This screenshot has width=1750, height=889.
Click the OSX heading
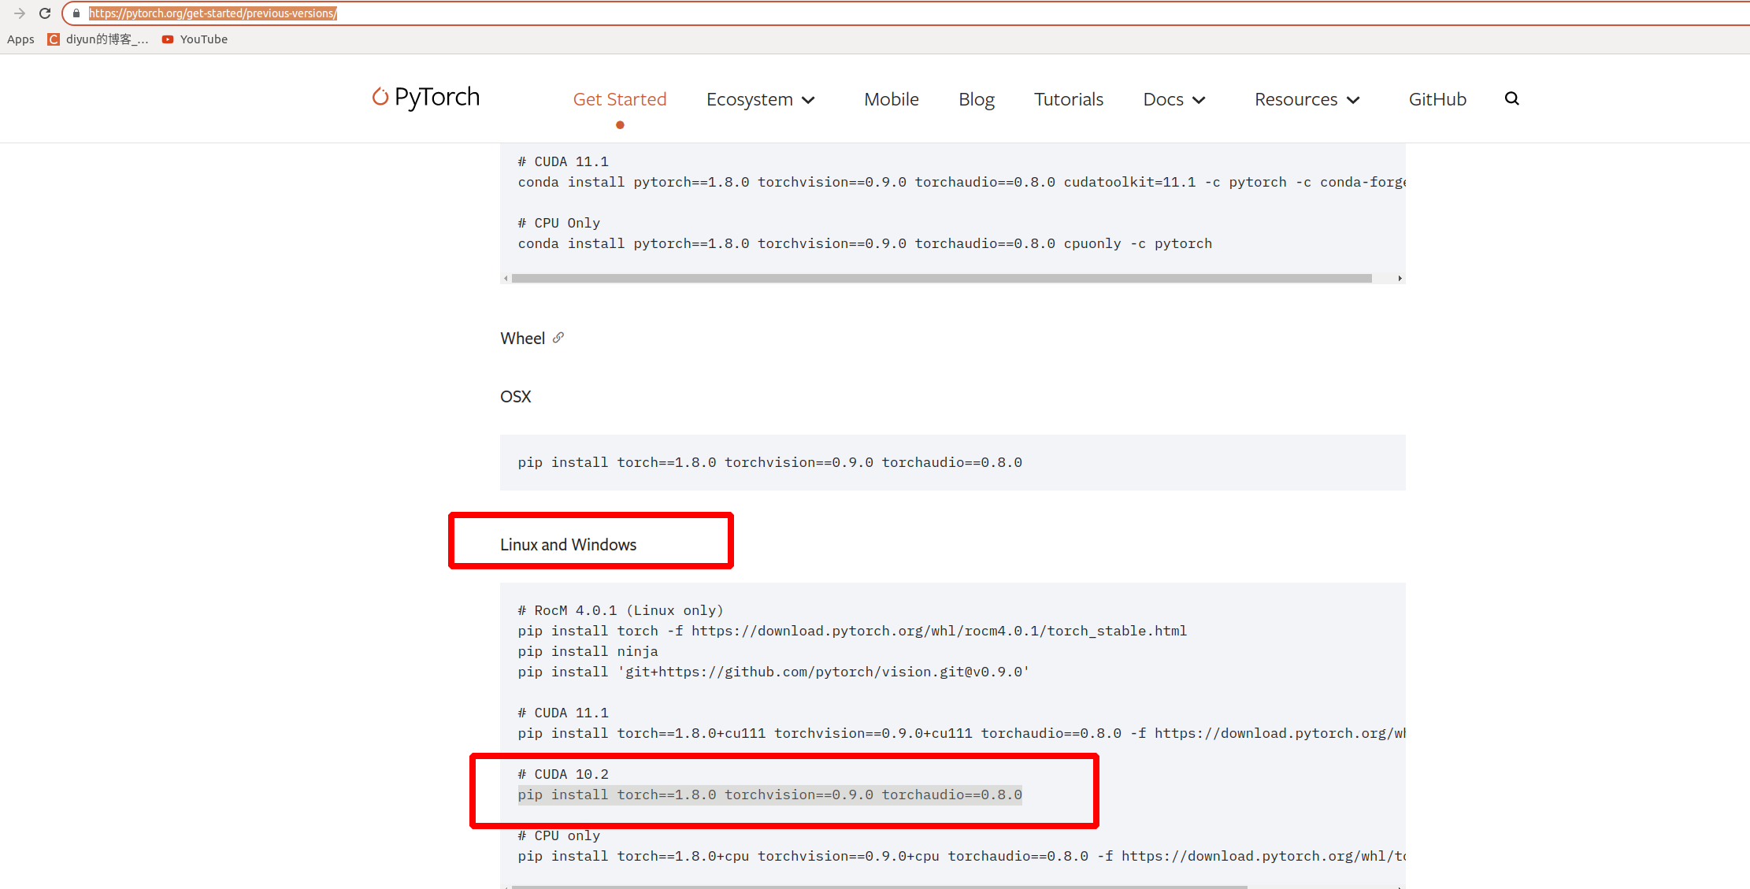(x=516, y=397)
